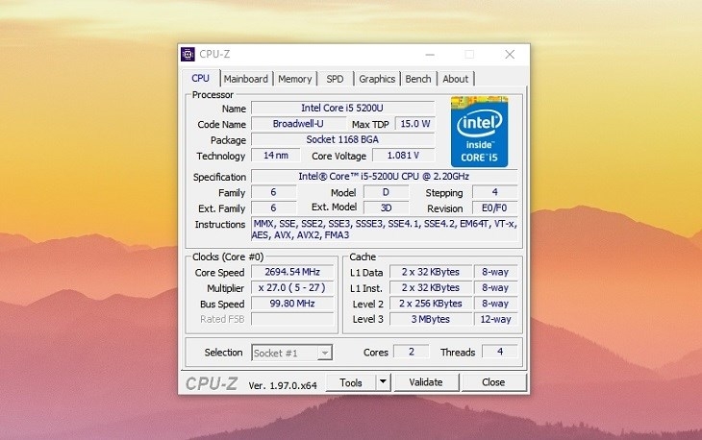Switch to the Mainboard tab
The width and height of the screenshot is (702, 440).
point(245,79)
